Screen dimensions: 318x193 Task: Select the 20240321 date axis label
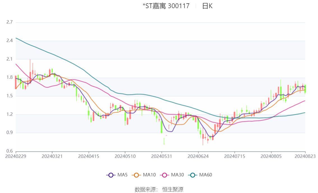(x=52, y=156)
